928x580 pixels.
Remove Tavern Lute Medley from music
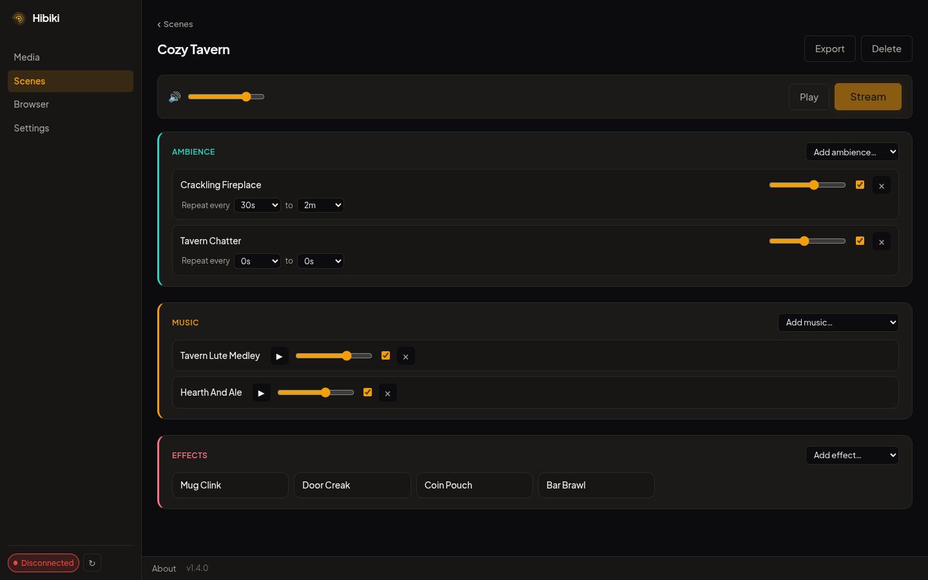click(405, 356)
